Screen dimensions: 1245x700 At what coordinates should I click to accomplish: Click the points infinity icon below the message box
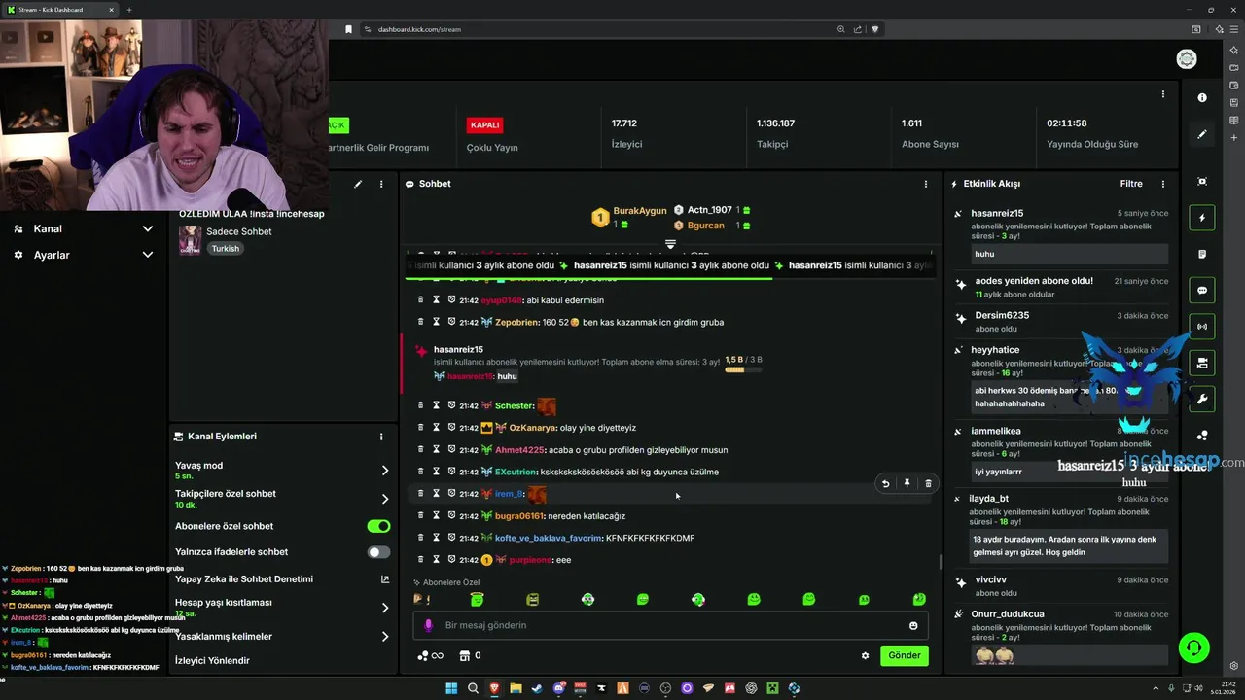[x=430, y=655]
